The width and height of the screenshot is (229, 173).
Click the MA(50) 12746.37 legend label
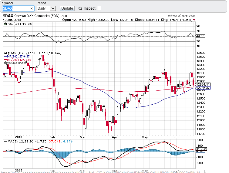pyautogui.click(x=18, y=56)
